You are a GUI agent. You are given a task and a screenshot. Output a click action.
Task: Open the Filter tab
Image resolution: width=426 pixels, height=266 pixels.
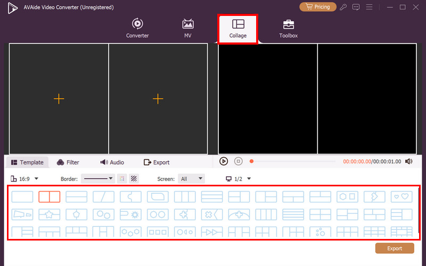(x=68, y=162)
